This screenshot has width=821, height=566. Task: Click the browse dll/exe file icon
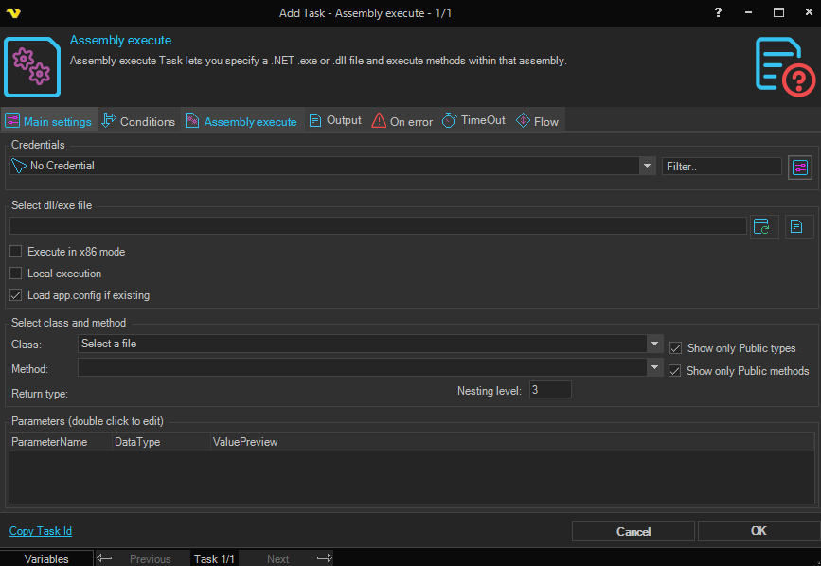(763, 226)
